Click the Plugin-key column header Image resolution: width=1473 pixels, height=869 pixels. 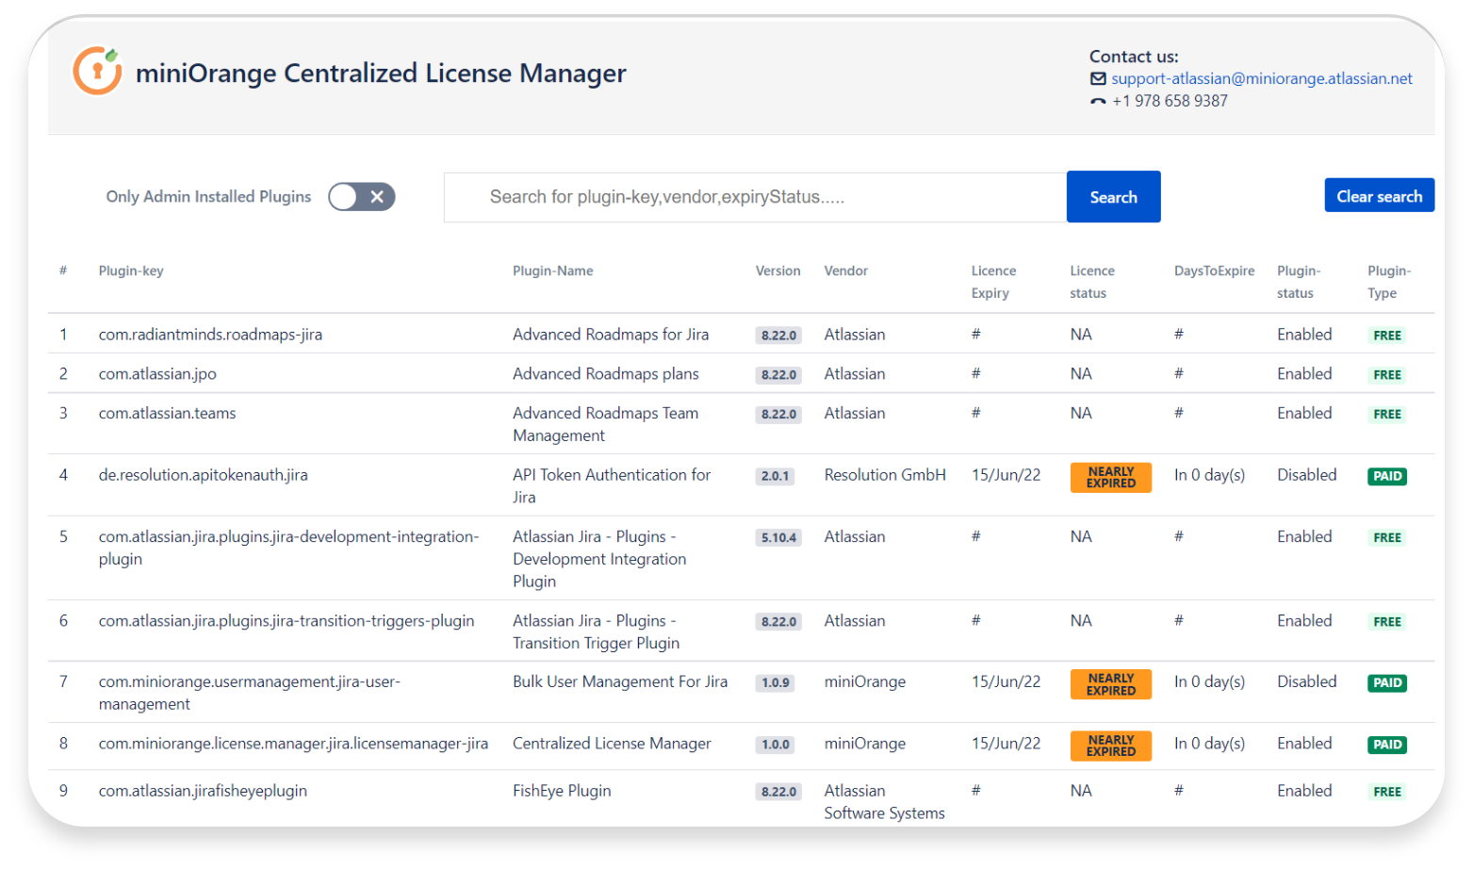point(131,271)
